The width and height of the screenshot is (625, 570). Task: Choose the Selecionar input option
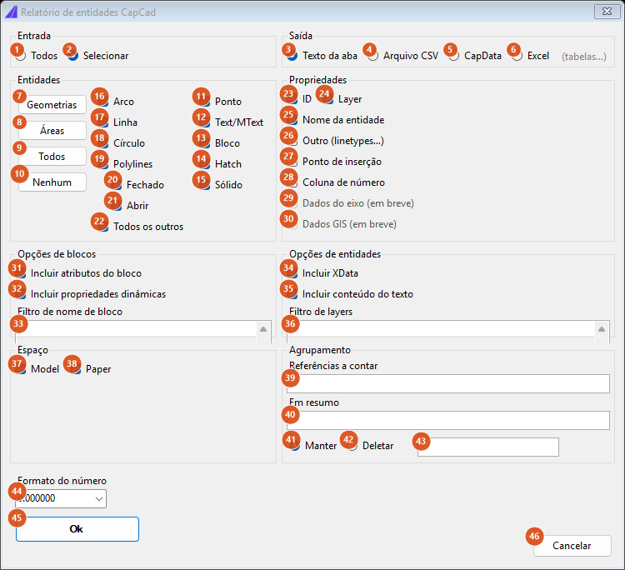point(73,56)
